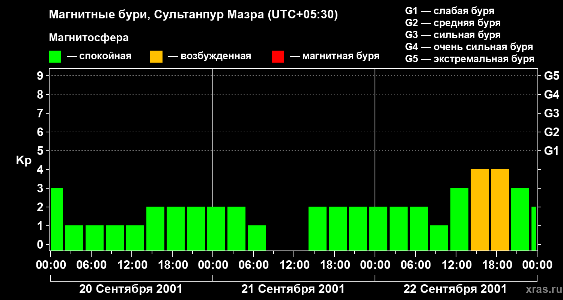Click the orange 'возбужденная' legend swatch
Viewport: 563px width, 300px height.
click(156, 57)
